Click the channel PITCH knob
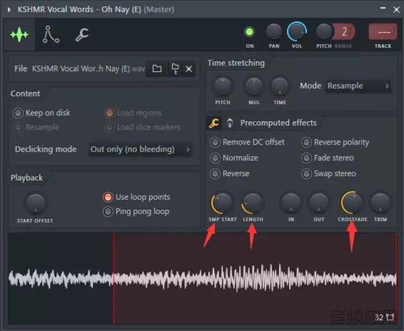Screen dimensions: 404x331 324,31
